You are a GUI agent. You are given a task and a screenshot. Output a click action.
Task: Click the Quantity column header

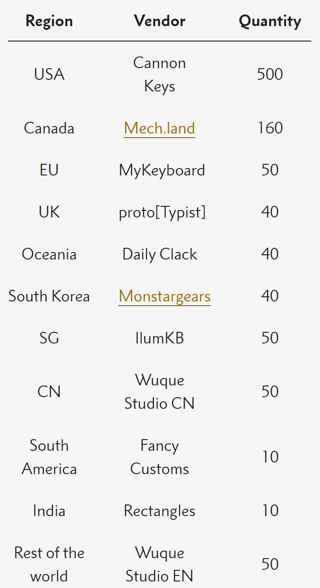coord(270,21)
